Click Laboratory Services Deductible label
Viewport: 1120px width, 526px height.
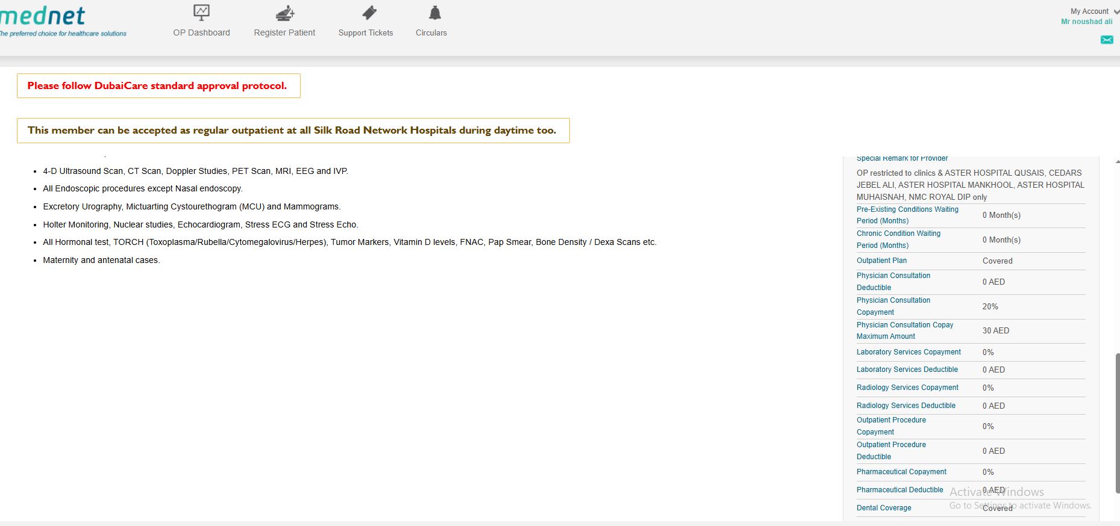pyautogui.click(x=907, y=370)
